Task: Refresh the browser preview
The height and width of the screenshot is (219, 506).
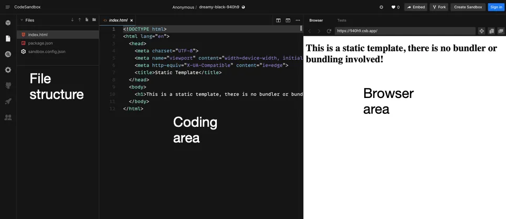Action: (329, 31)
